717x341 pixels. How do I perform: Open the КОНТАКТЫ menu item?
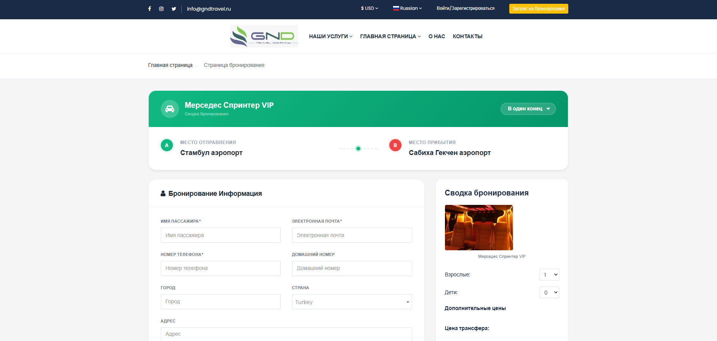click(x=468, y=36)
